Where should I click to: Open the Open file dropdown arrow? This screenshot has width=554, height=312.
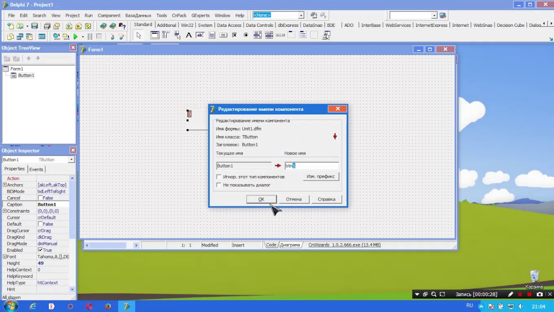[x=27, y=26]
